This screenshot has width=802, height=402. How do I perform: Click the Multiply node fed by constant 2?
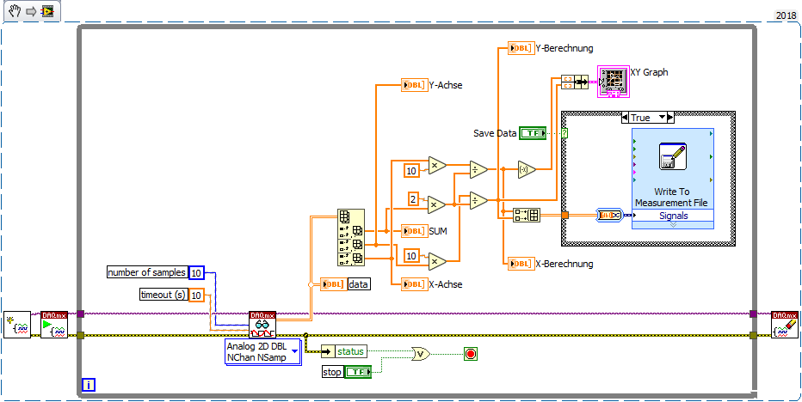pyautogui.click(x=437, y=204)
